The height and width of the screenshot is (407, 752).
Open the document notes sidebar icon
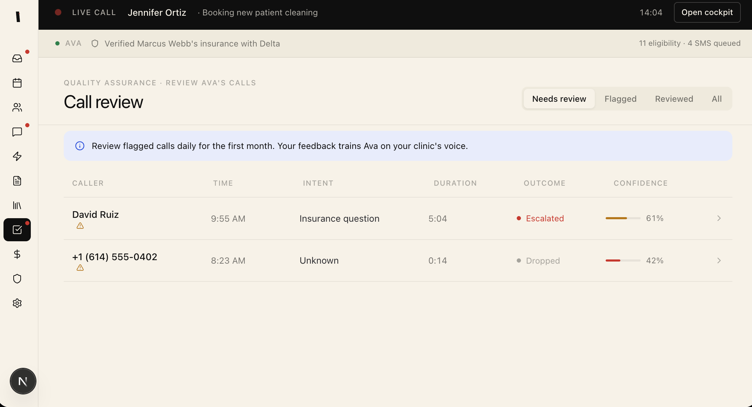17,181
